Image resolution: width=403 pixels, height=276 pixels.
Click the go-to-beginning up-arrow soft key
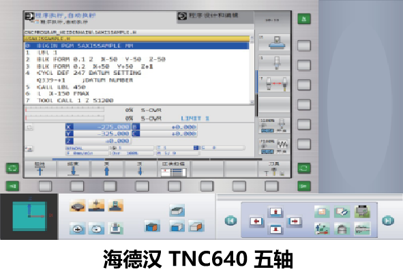pos(40,169)
